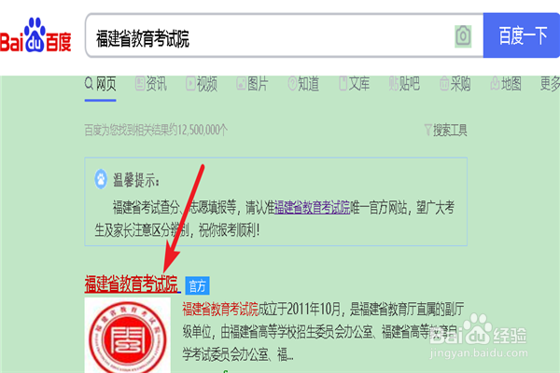Switch to the 视频 tab
560x373 pixels.
point(202,84)
